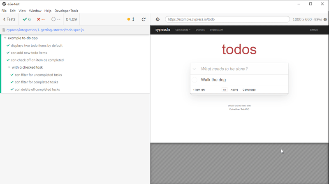
Task: Collapse the 'with a checked task' suite
Action: (9, 67)
